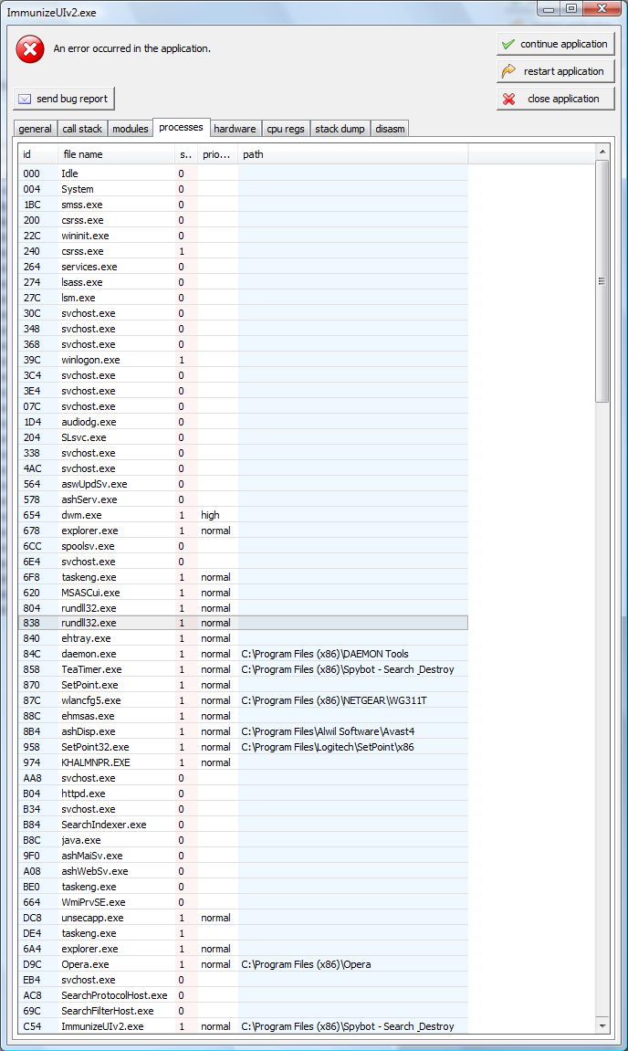
Task: Select the ashWebSv.exe row
Action: (x=244, y=871)
